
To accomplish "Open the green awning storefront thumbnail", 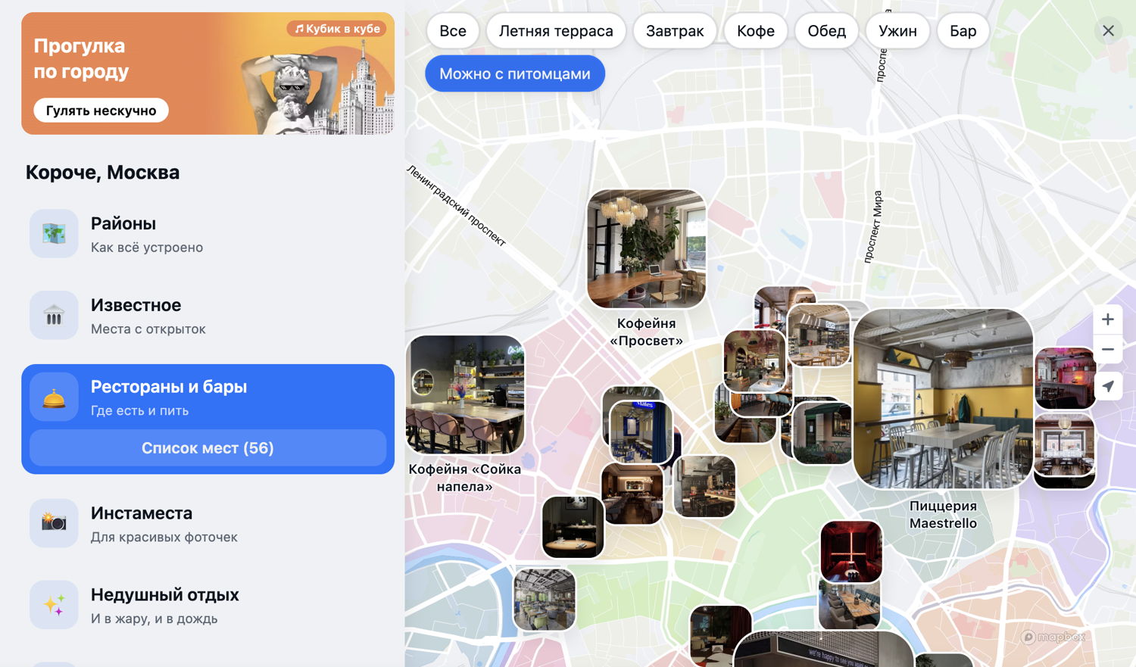I will point(822,433).
